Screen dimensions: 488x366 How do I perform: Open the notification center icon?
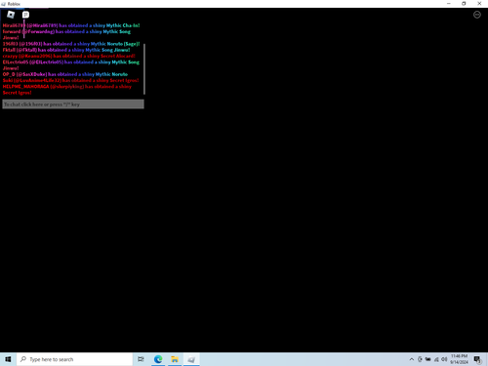point(477,359)
